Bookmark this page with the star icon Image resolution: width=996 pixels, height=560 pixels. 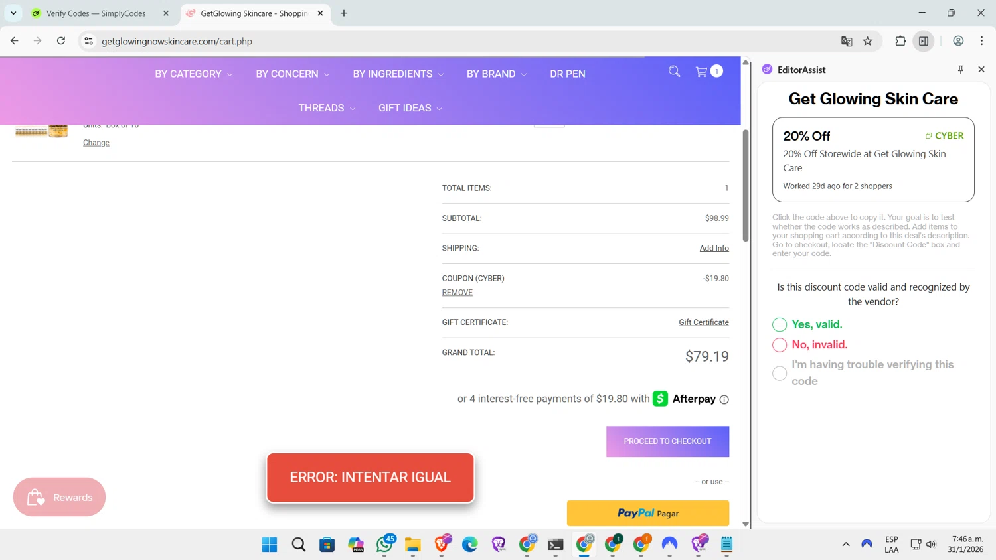(868, 41)
